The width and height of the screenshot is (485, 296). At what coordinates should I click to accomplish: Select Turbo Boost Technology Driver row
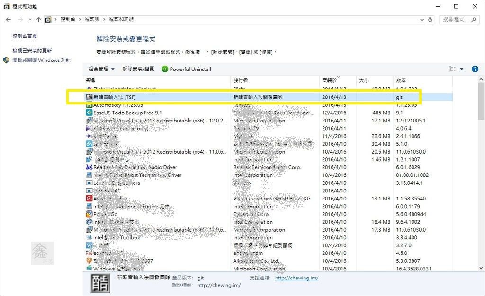pos(268,175)
